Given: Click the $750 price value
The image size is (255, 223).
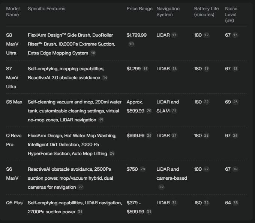Looking at the screenshot, I should 132,169.
